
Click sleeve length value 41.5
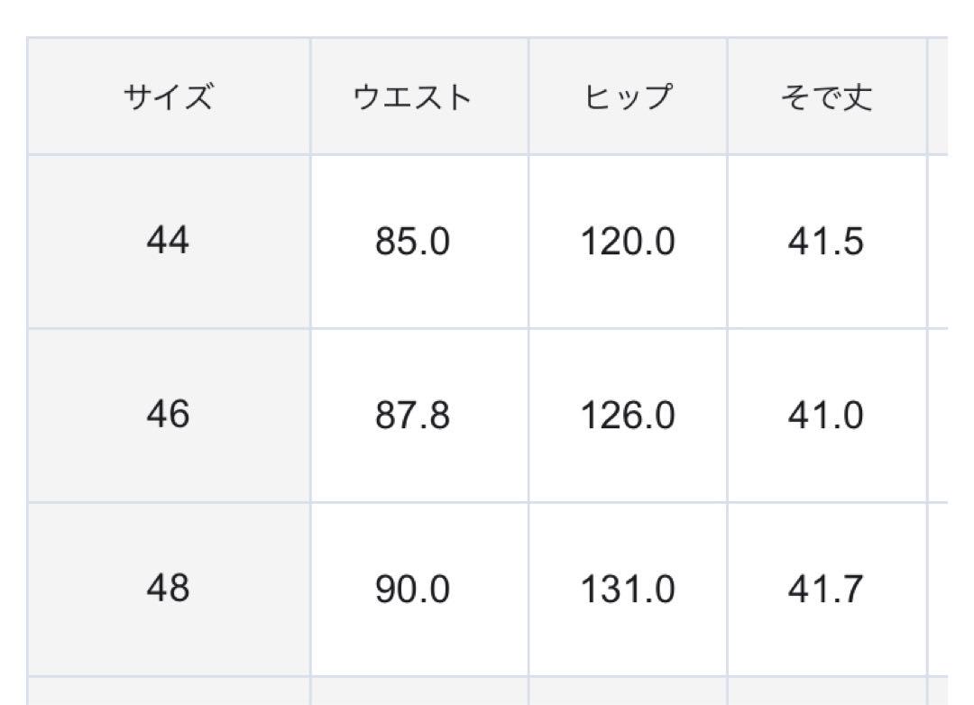click(827, 241)
